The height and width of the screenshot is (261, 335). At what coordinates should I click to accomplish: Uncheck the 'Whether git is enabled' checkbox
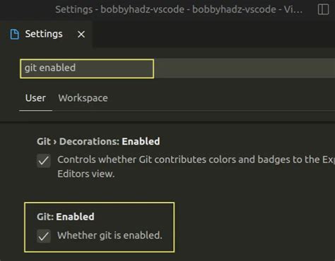click(44, 236)
